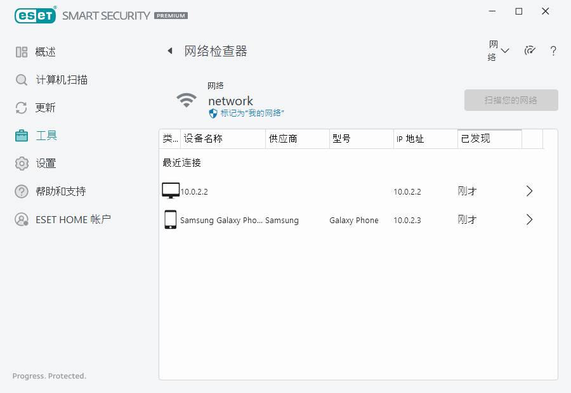Image resolution: width=571 pixels, height=393 pixels.
Task: Sort by the IP 地址 column header
Action: (x=425, y=139)
